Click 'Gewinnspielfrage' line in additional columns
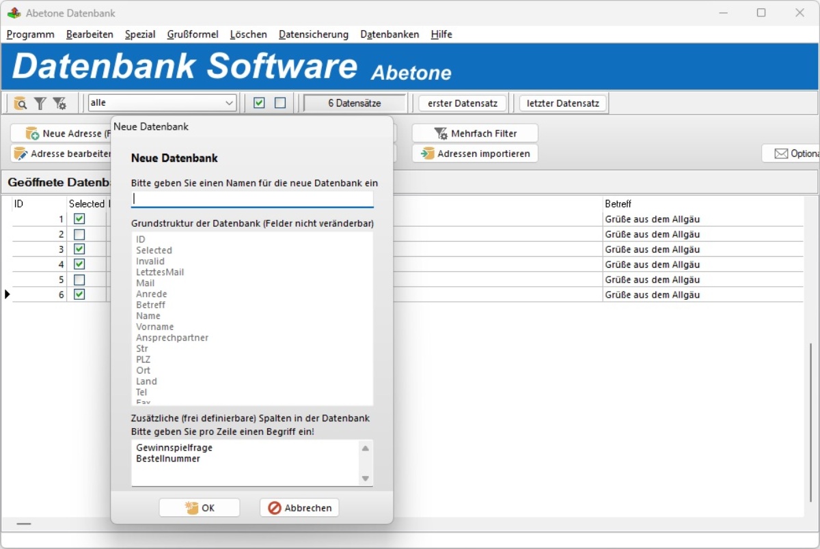 point(174,448)
